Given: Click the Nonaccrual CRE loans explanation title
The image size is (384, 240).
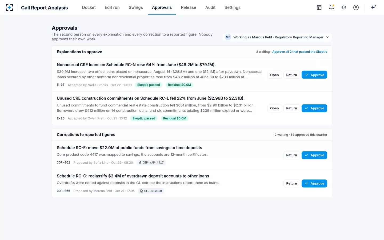Looking at the screenshot, I should coord(136,65).
